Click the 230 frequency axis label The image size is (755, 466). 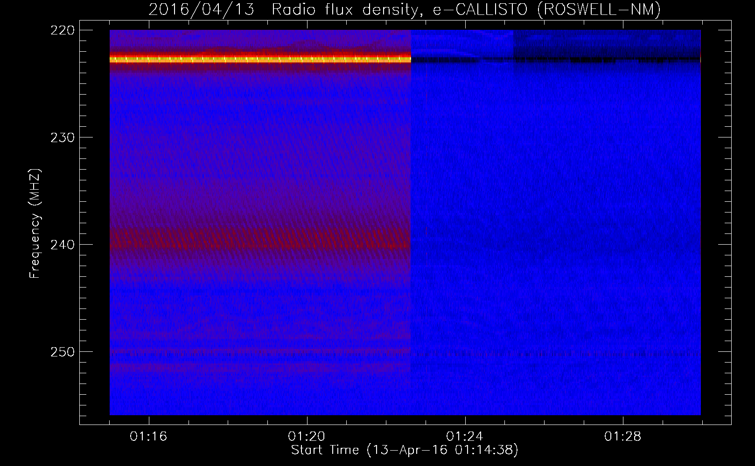coord(63,137)
